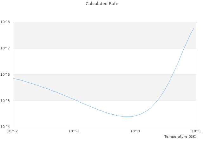Click the 10^5 y-axis tick label
Screen dimensions: 203x152
5,101
